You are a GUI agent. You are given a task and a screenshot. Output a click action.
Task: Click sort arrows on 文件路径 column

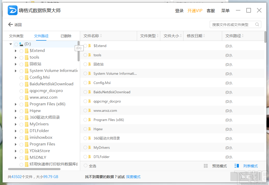(242, 36)
